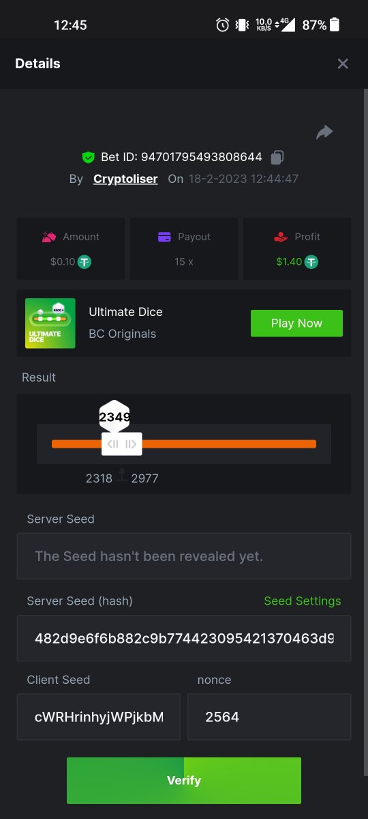Open the Ultimate Dice game thumbnail
The width and height of the screenshot is (368, 819).
pyautogui.click(x=50, y=324)
